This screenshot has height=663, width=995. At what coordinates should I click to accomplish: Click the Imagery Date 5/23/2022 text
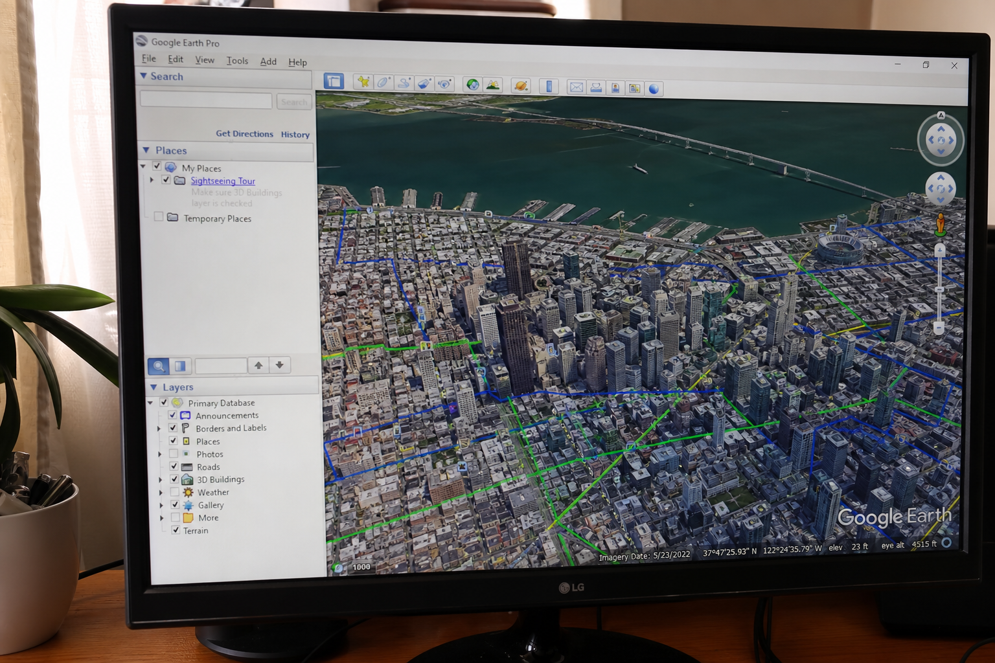click(645, 556)
